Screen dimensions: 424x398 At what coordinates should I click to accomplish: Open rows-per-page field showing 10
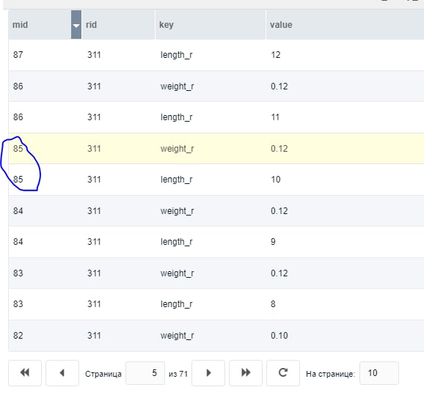click(x=379, y=373)
